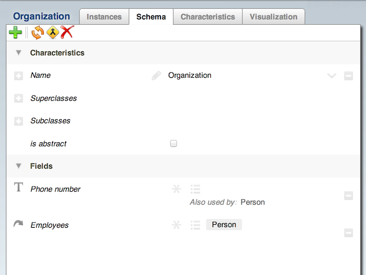
Task: Click the pencil icon beside Organization name
Action: [x=156, y=76]
